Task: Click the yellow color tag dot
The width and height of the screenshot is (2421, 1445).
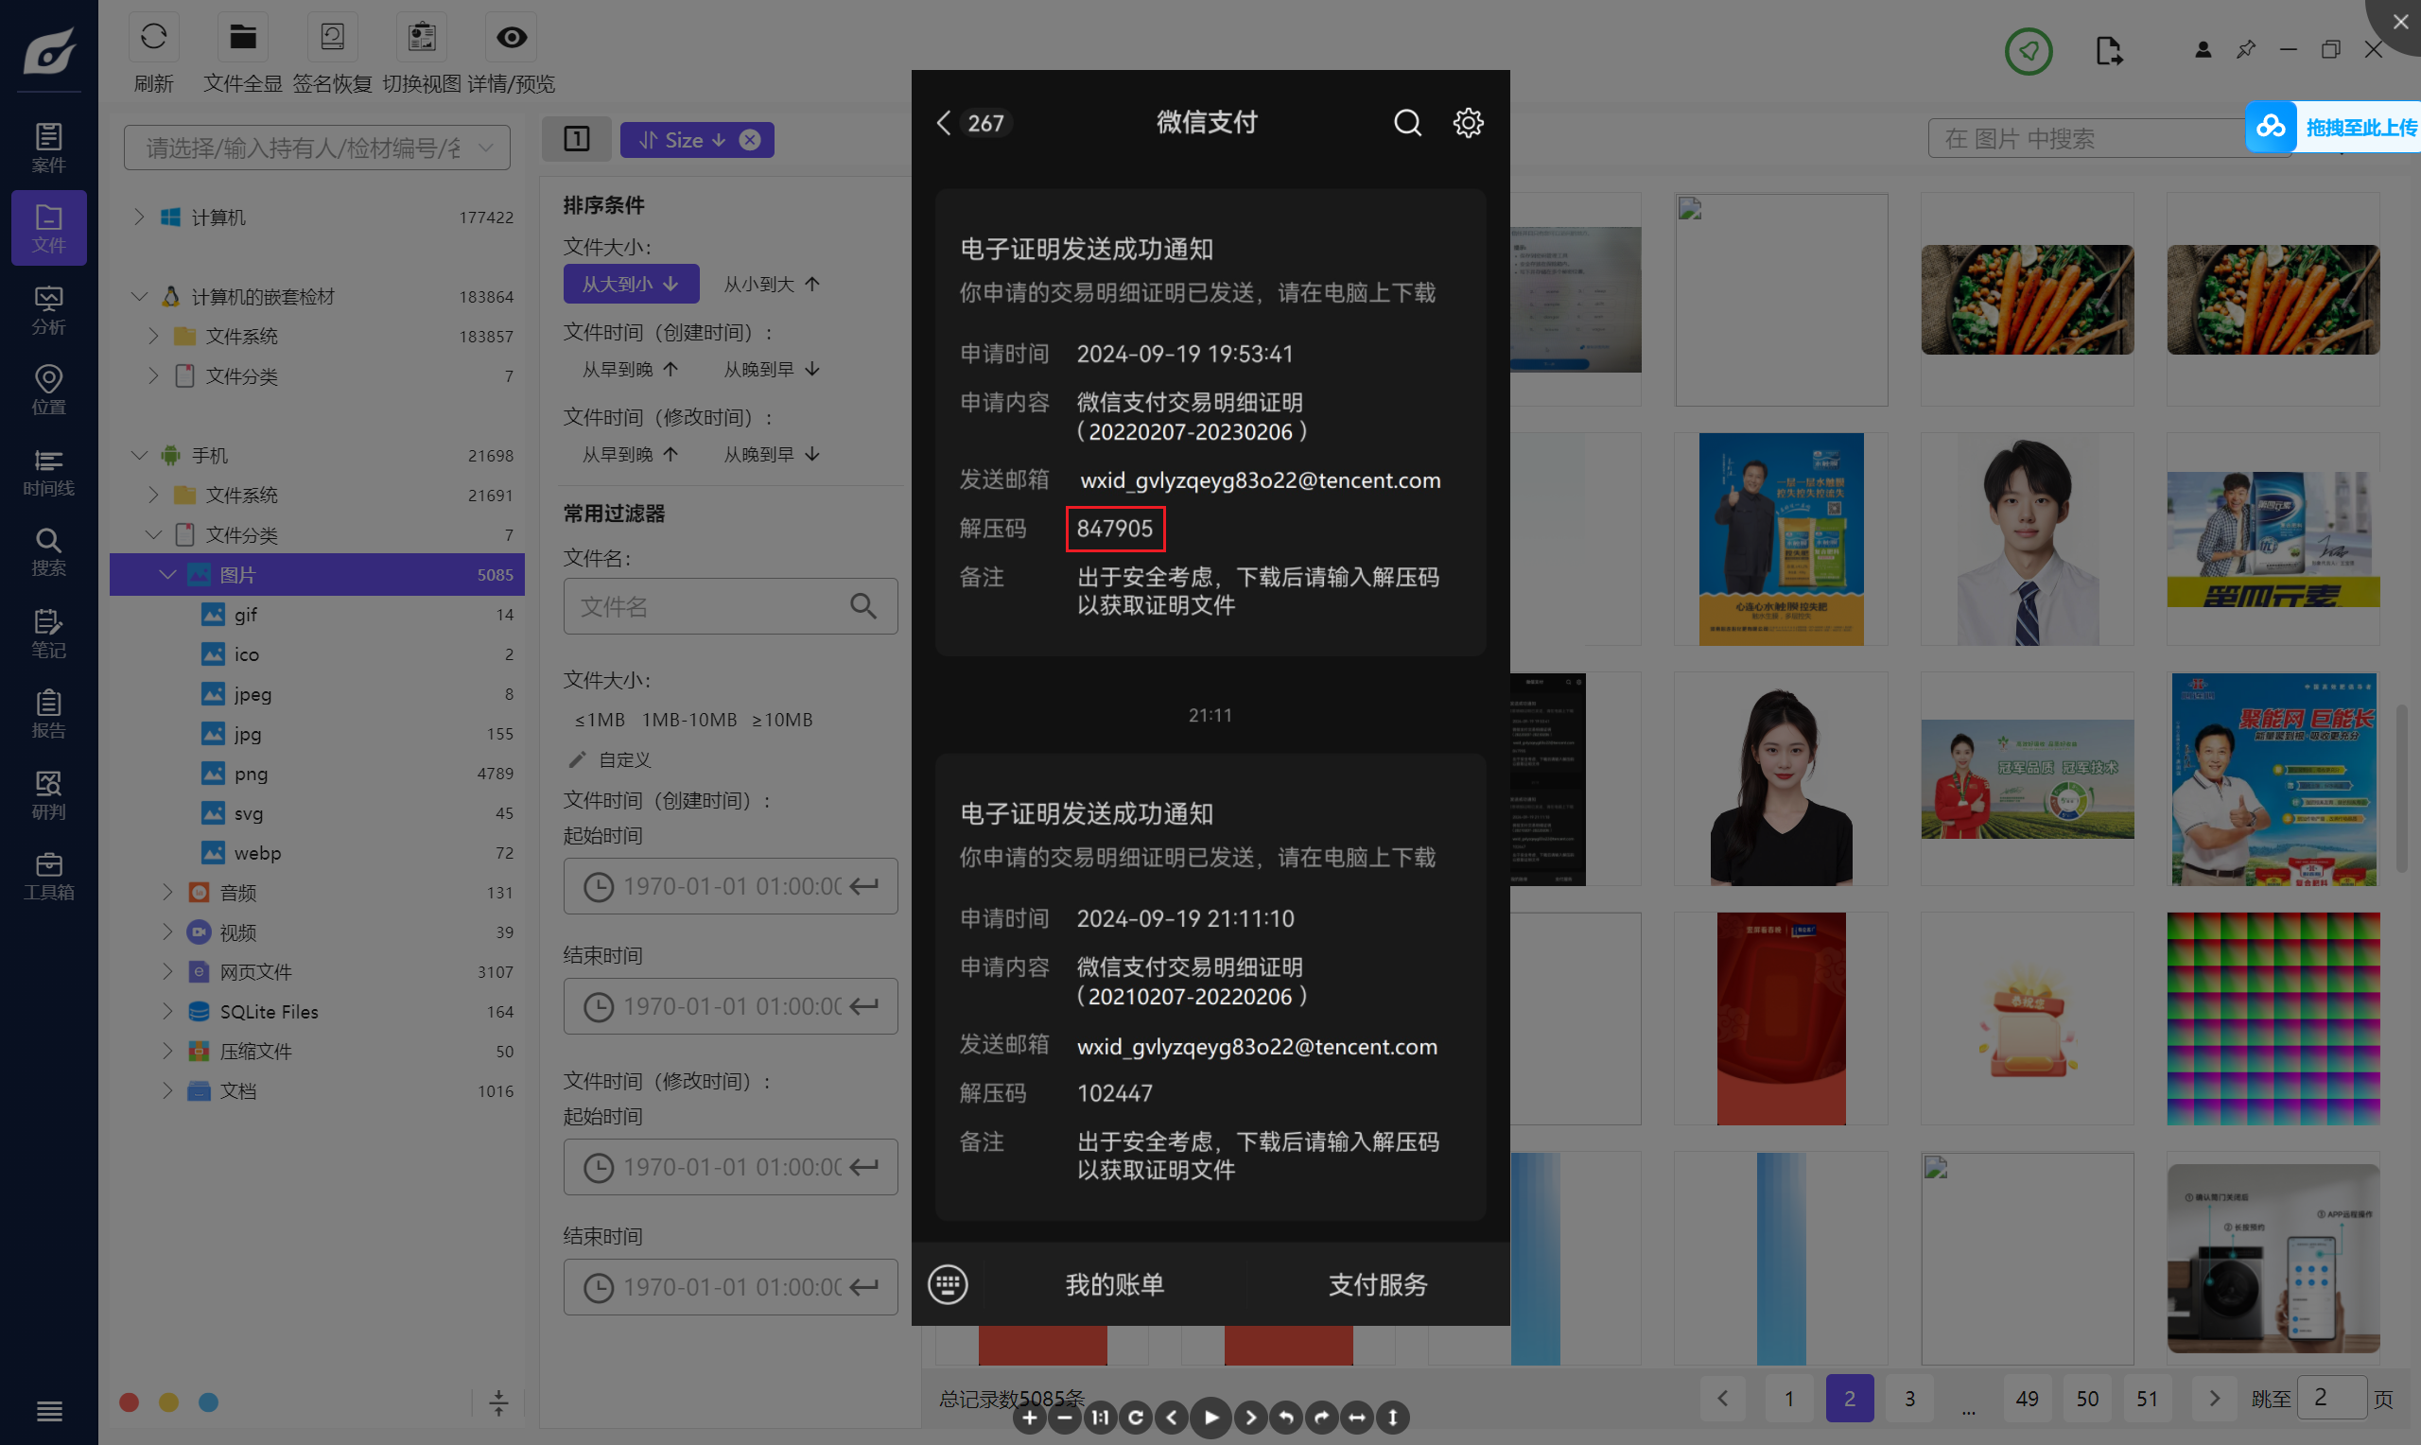Action: (x=168, y=1402)
